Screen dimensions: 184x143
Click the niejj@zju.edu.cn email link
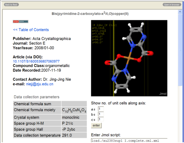click(40, 84)
